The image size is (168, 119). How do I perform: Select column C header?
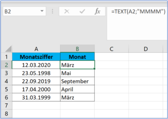click(112, 49)
